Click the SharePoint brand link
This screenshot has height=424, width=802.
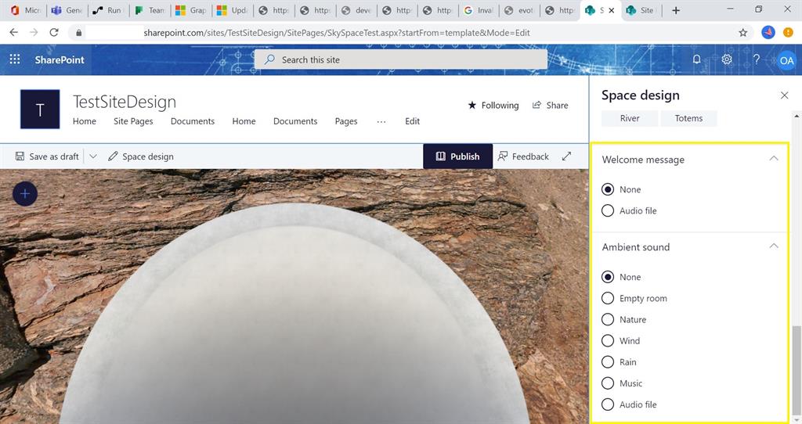point(60,59)
